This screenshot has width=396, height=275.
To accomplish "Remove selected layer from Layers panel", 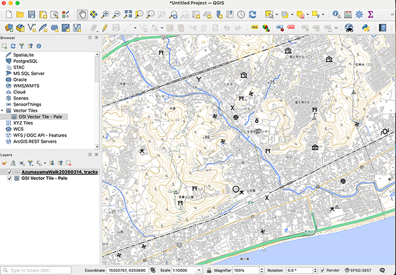I will click(69, 163).
